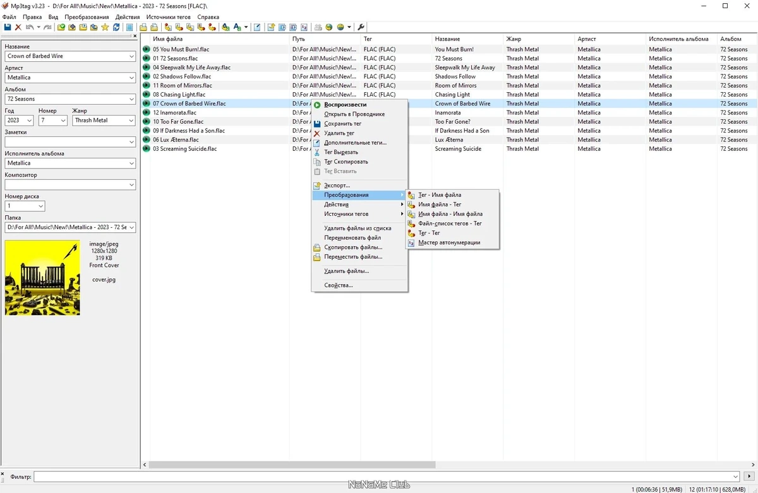Click the Undo arrow in the toolbar
Image resolution: width=758 pixels, height=493 pixels.
click(x=29, y=27)
